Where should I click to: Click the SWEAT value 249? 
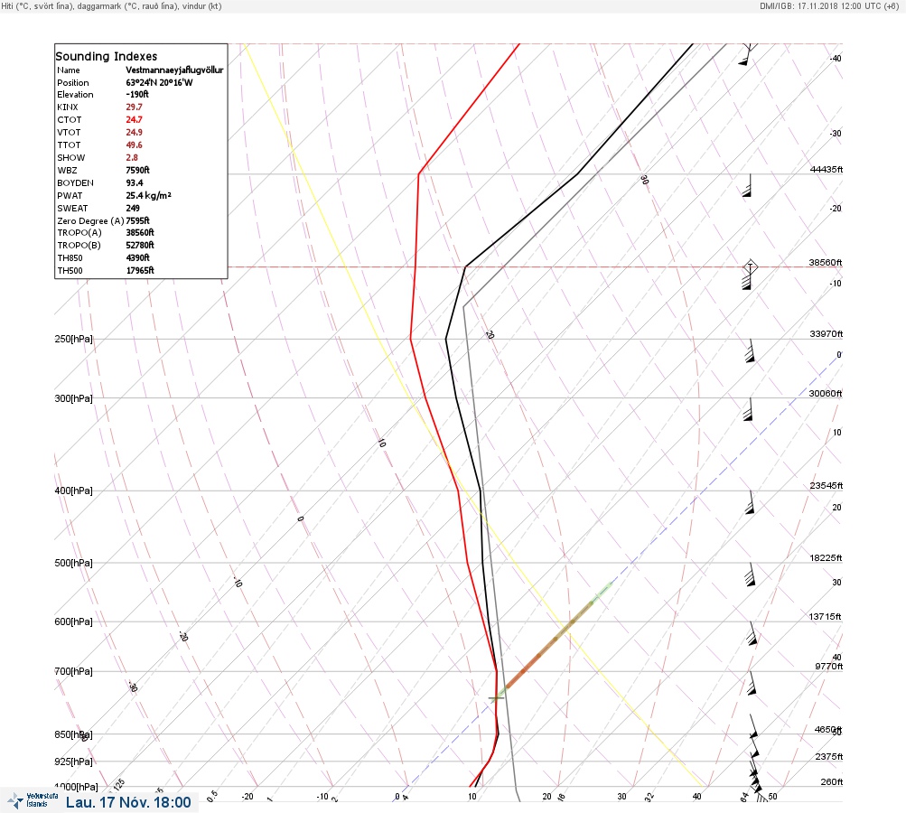click(x=133, y=208)
